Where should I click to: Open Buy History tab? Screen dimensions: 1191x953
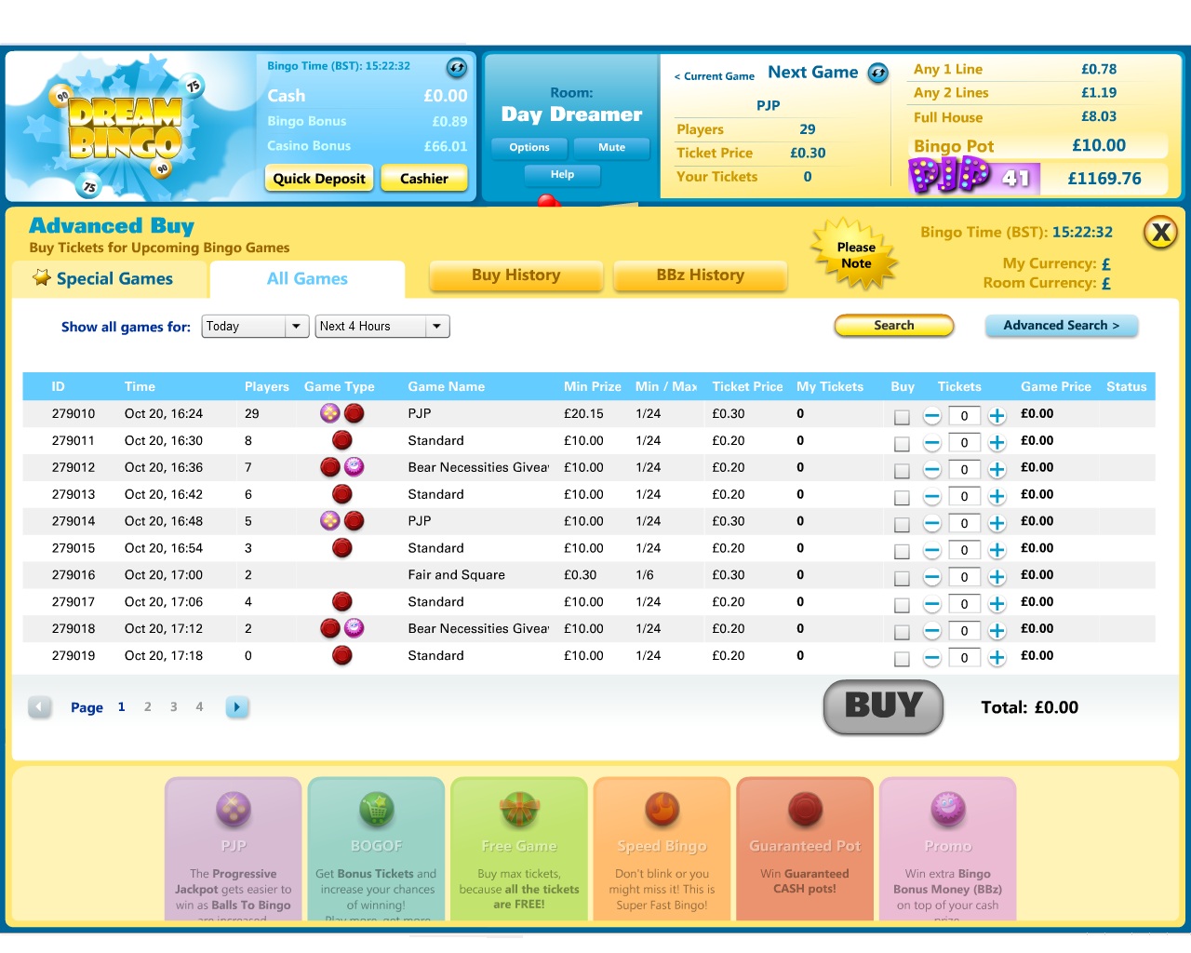pos(515,275)
